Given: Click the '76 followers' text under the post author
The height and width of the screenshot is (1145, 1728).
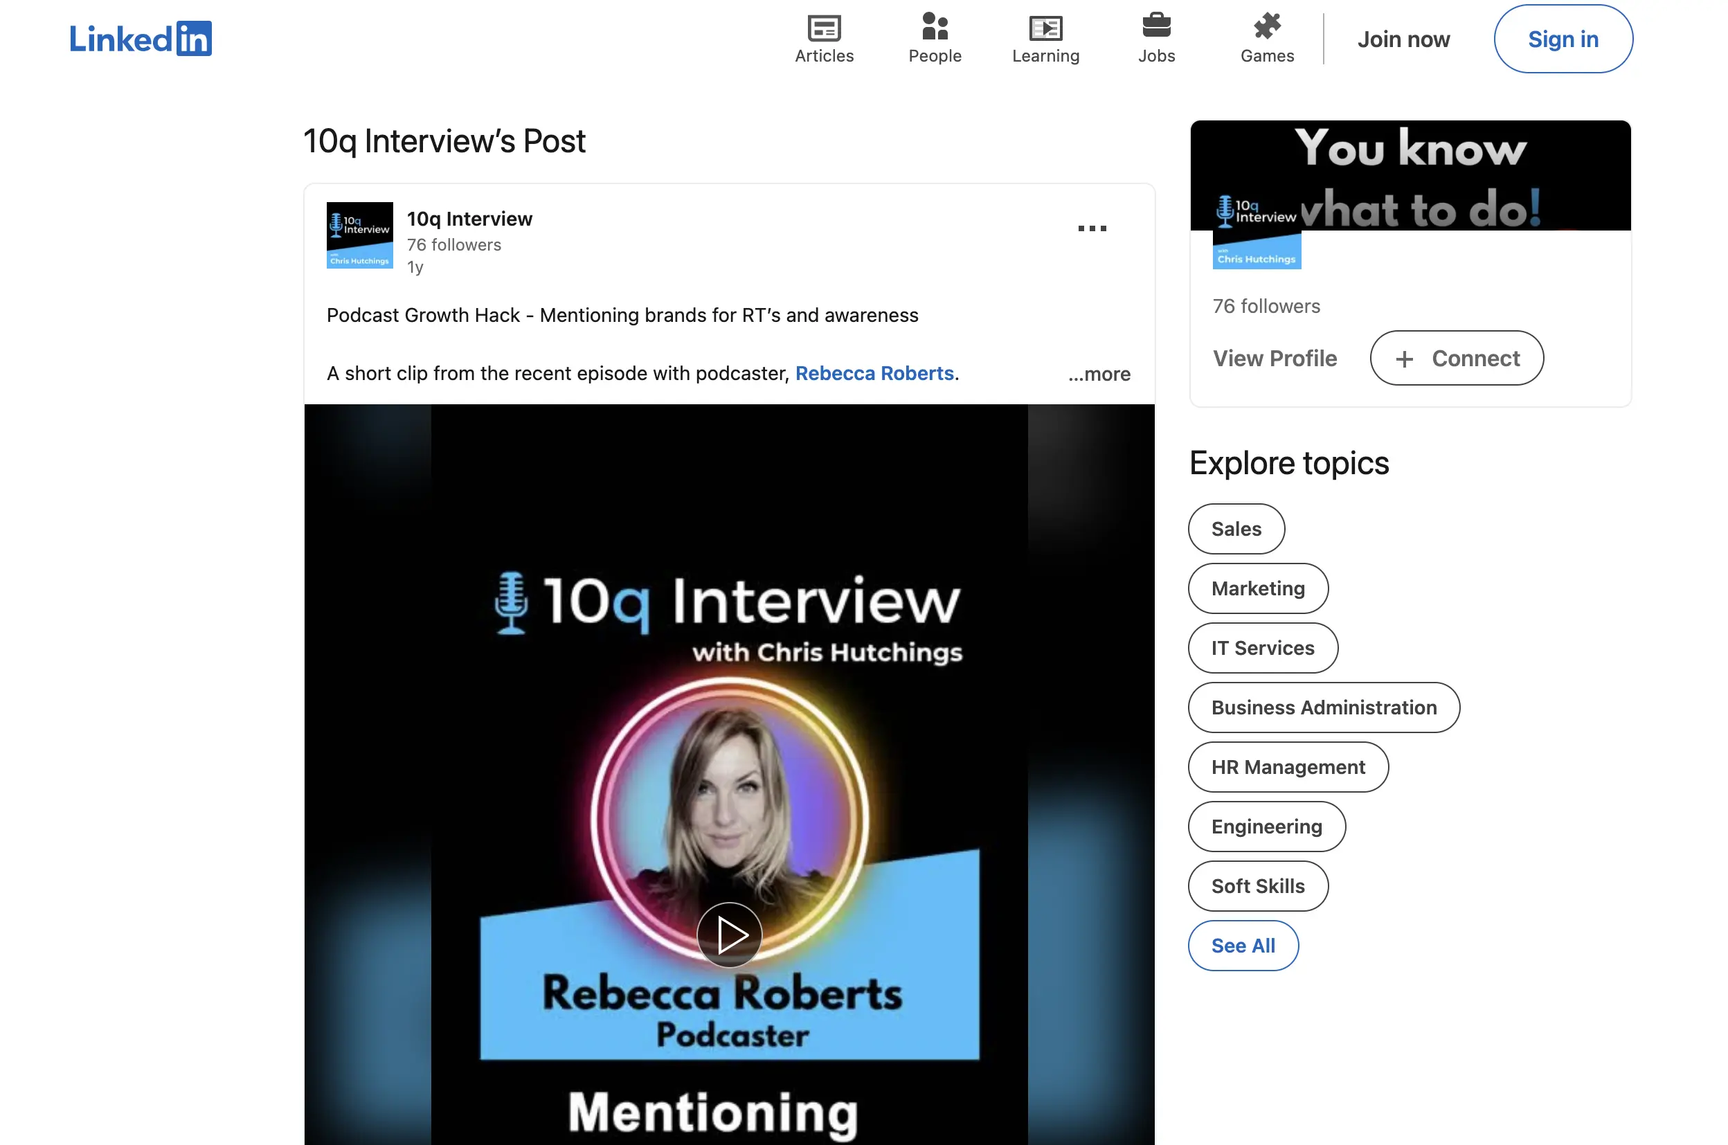Looking at the screenshot, I should click(x=453, y=244).
